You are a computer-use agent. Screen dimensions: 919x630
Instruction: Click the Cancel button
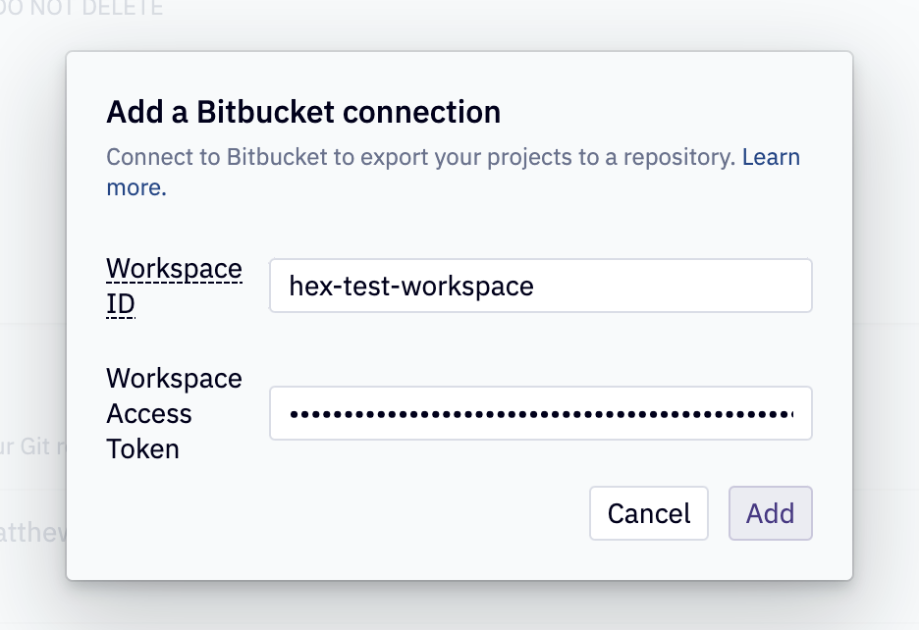click(648, 513)
